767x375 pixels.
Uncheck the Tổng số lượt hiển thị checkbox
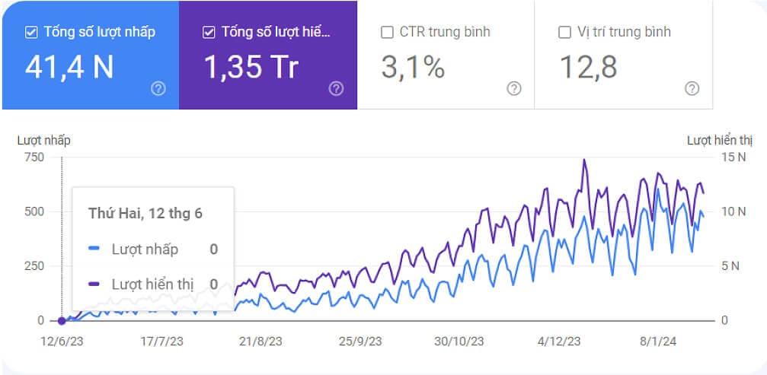click(x=209, y=32)
